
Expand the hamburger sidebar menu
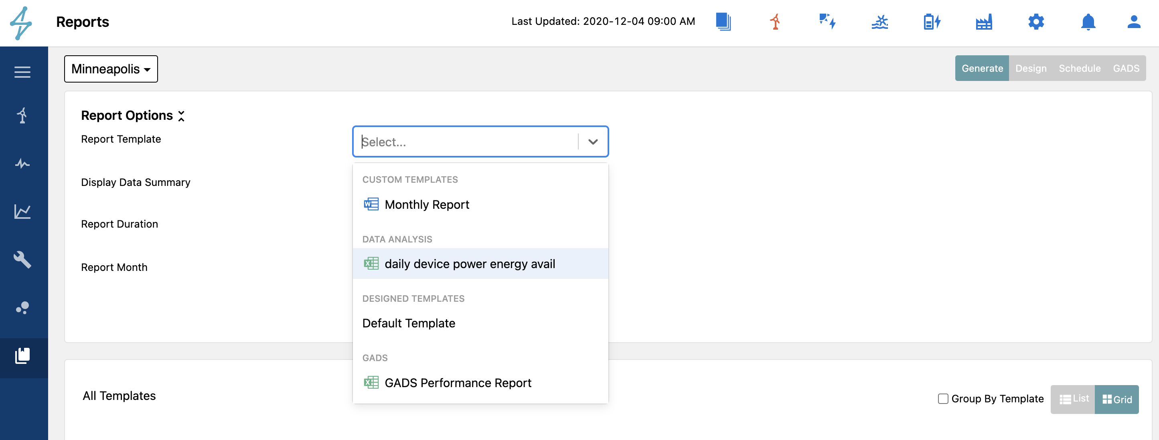coord(22,72)
